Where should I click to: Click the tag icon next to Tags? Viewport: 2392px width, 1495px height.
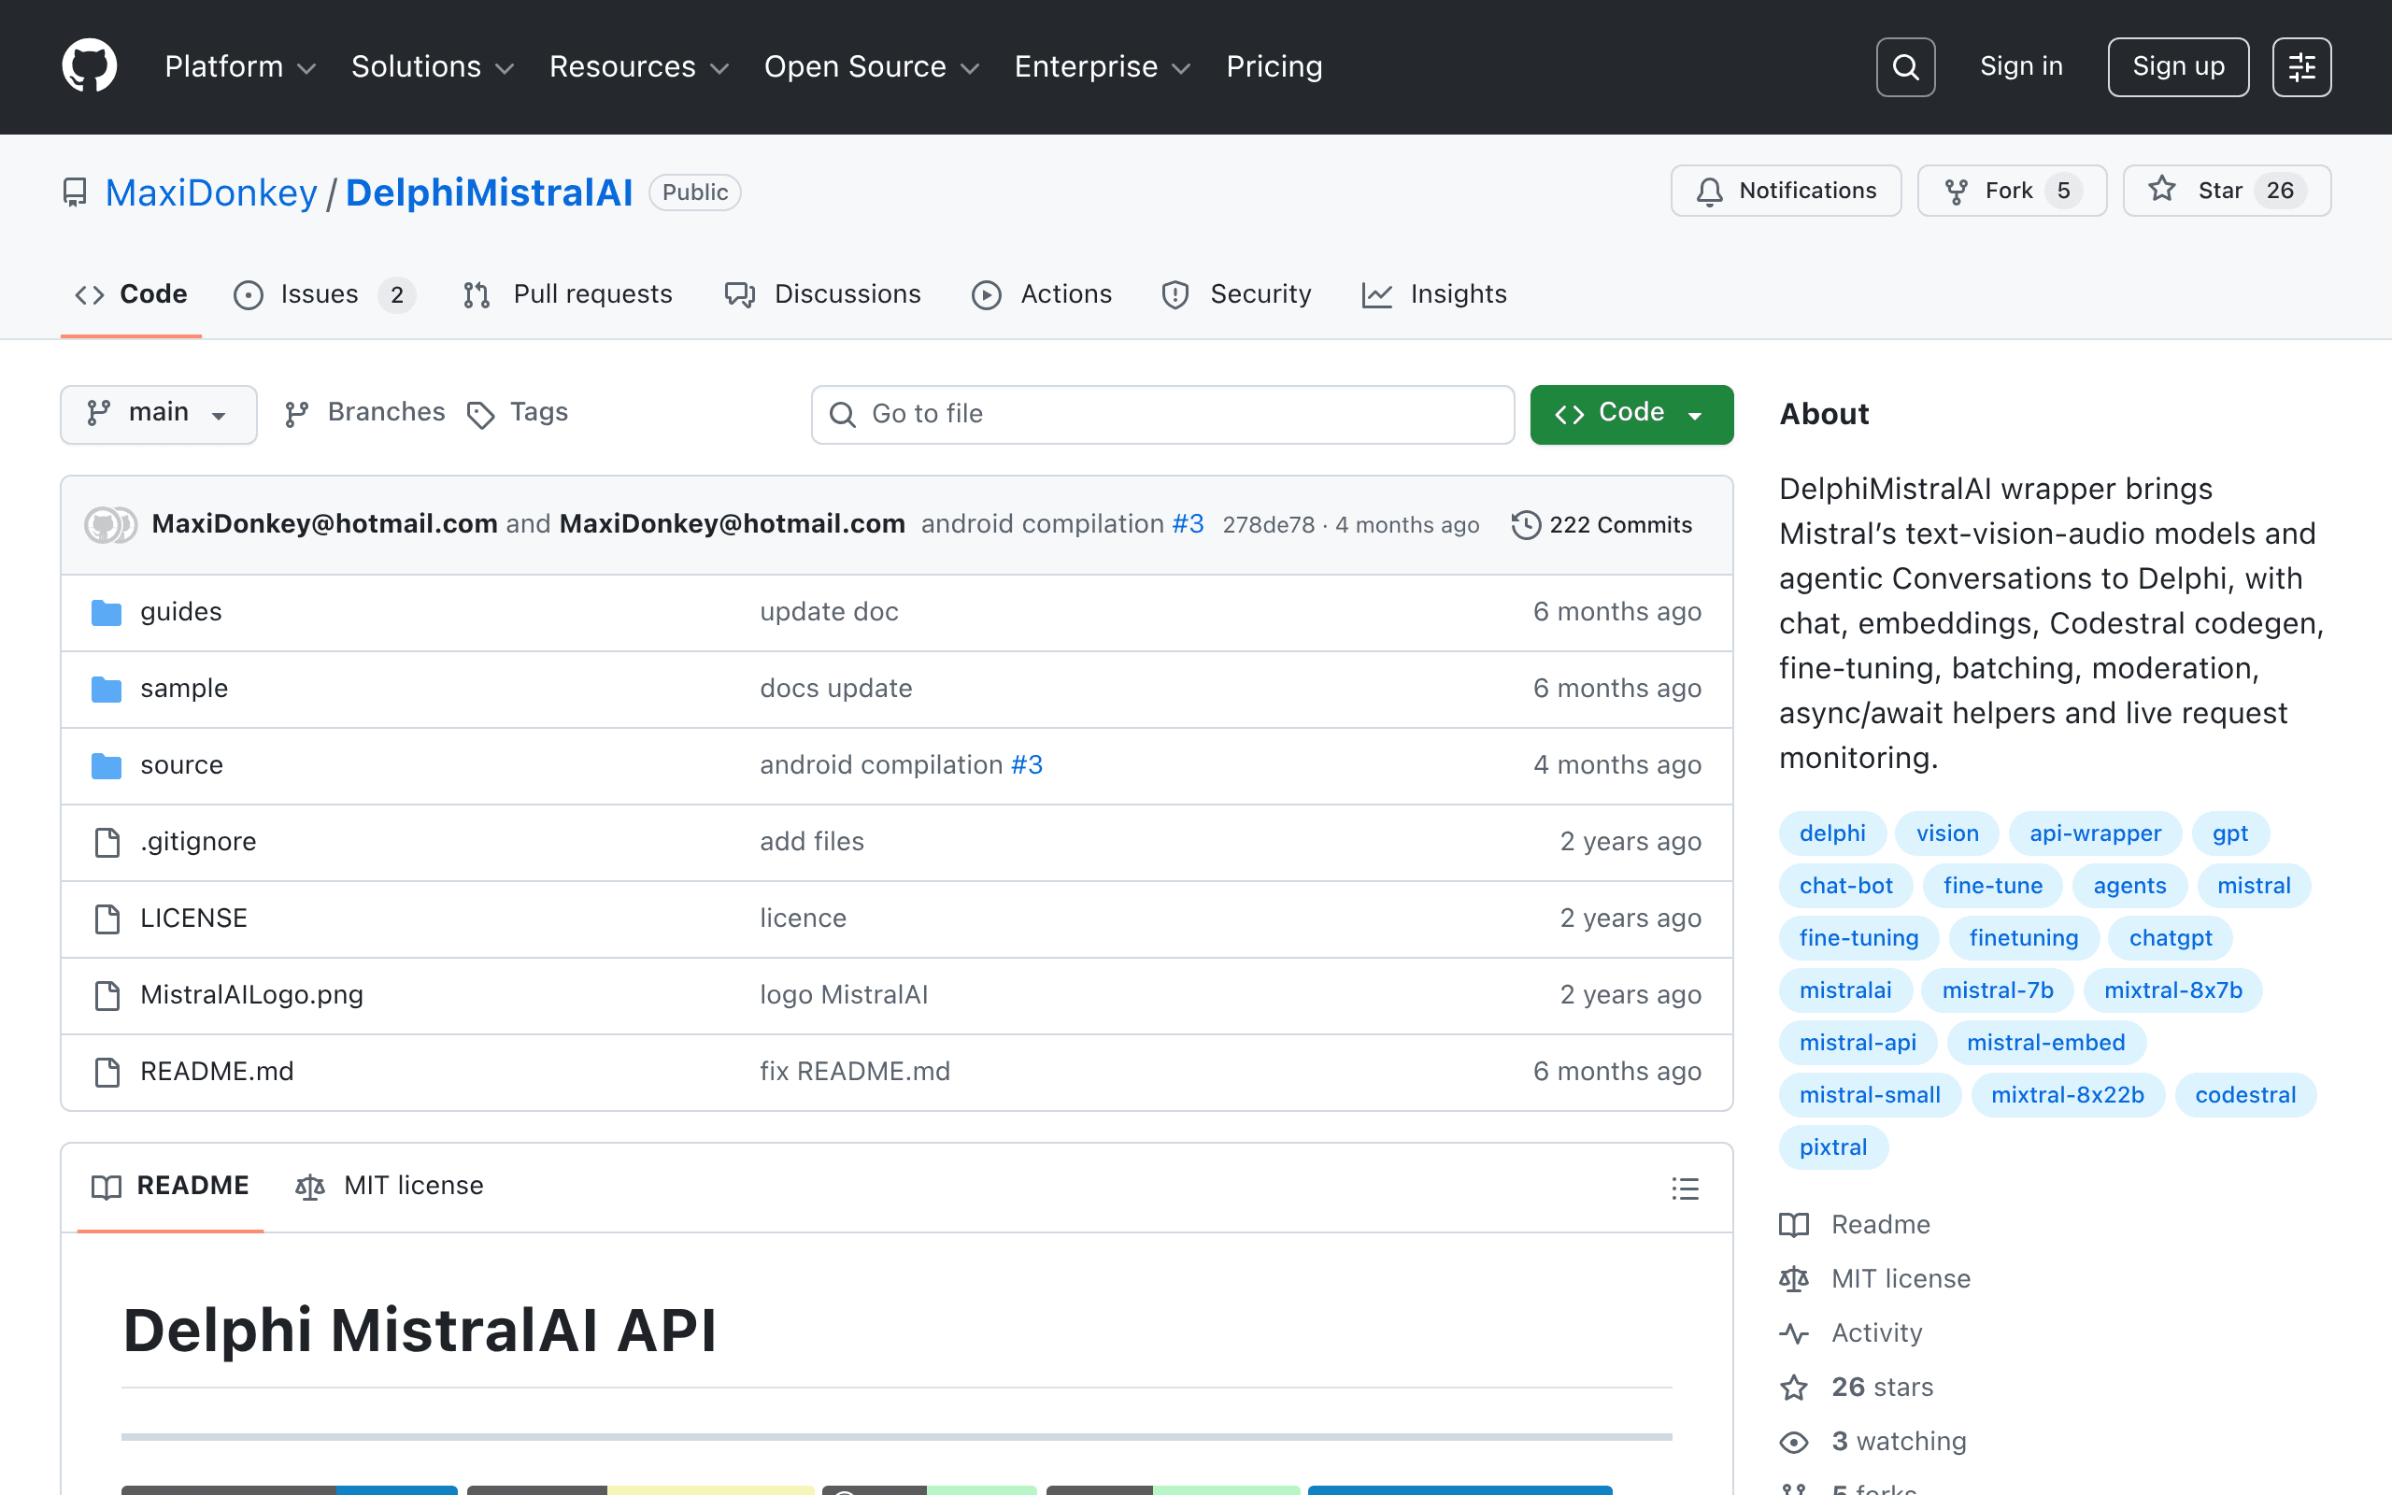tap(480, 415)
